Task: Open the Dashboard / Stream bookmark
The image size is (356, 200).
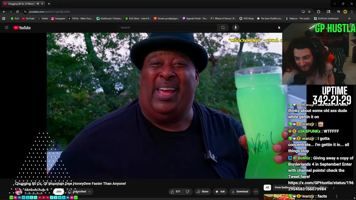Action: 109,19
